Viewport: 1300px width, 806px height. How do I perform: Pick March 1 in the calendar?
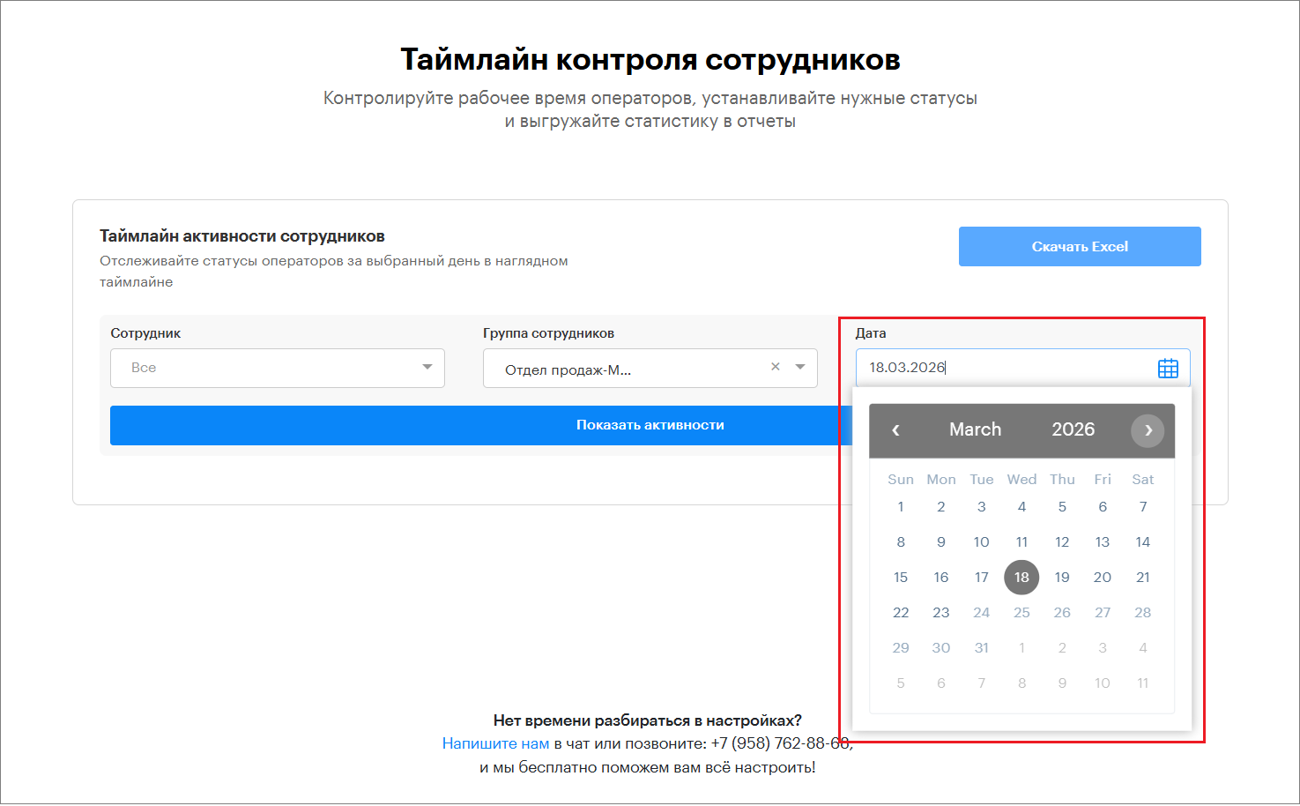[x=901, y=507]
